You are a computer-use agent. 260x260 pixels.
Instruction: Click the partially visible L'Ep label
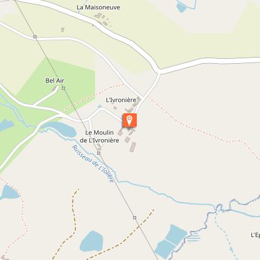[x=256, y=235]
